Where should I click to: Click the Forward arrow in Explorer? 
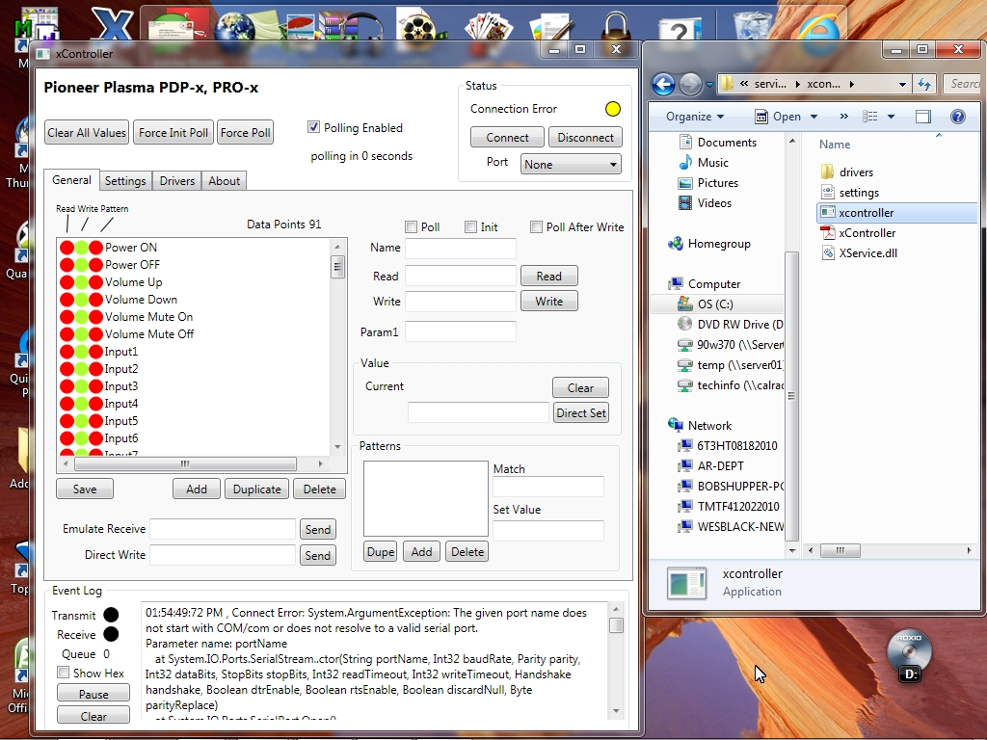(690, 84)
